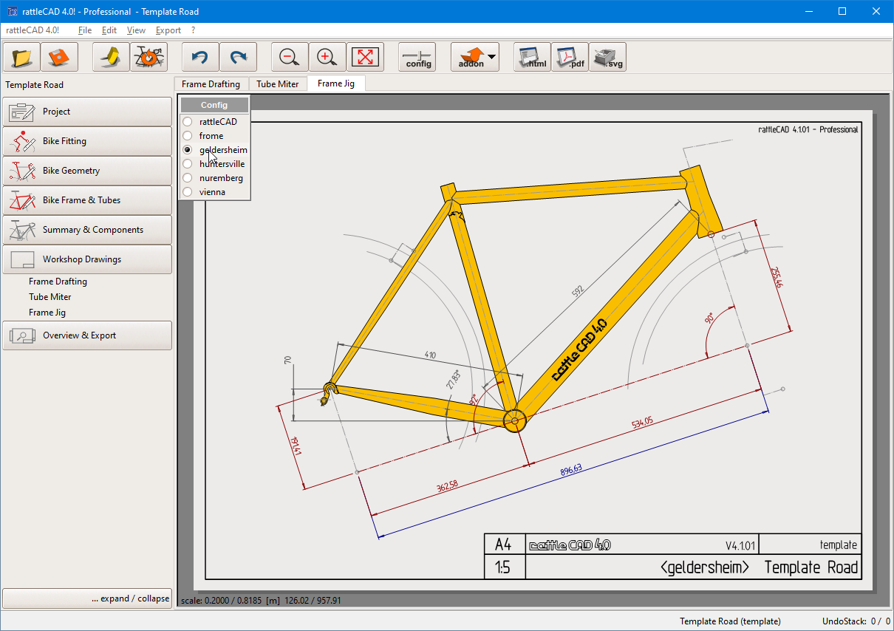
Task: Expand the addon dropdown arrow
Action: coord(491,57)
